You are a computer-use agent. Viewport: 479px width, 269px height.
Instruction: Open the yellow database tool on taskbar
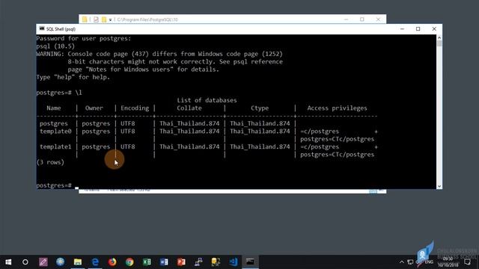[x=216, y=262]
